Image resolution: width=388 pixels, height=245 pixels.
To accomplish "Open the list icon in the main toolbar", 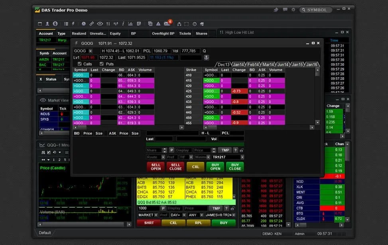I will [x=66, y=24].
